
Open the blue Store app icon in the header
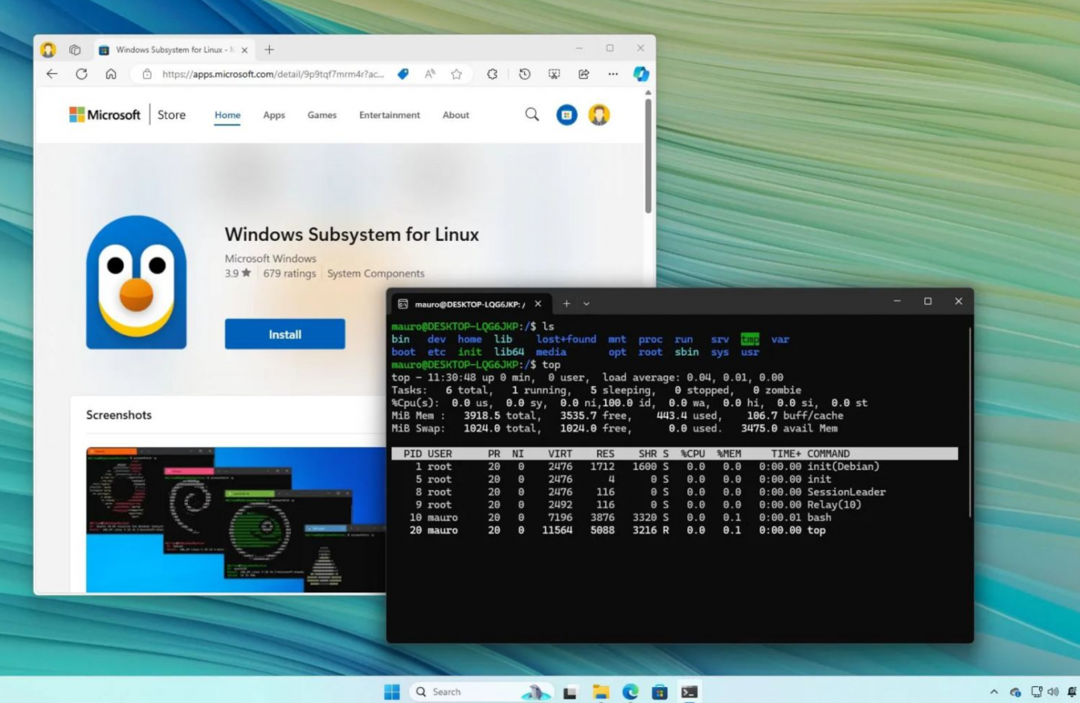click(567, 115)
